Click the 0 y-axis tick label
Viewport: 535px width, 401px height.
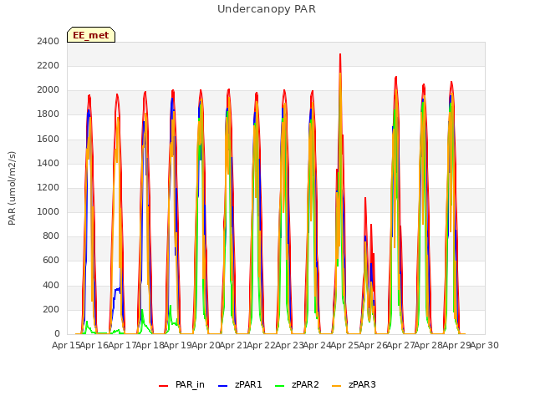pyautogui.click(x=57, y=333)
